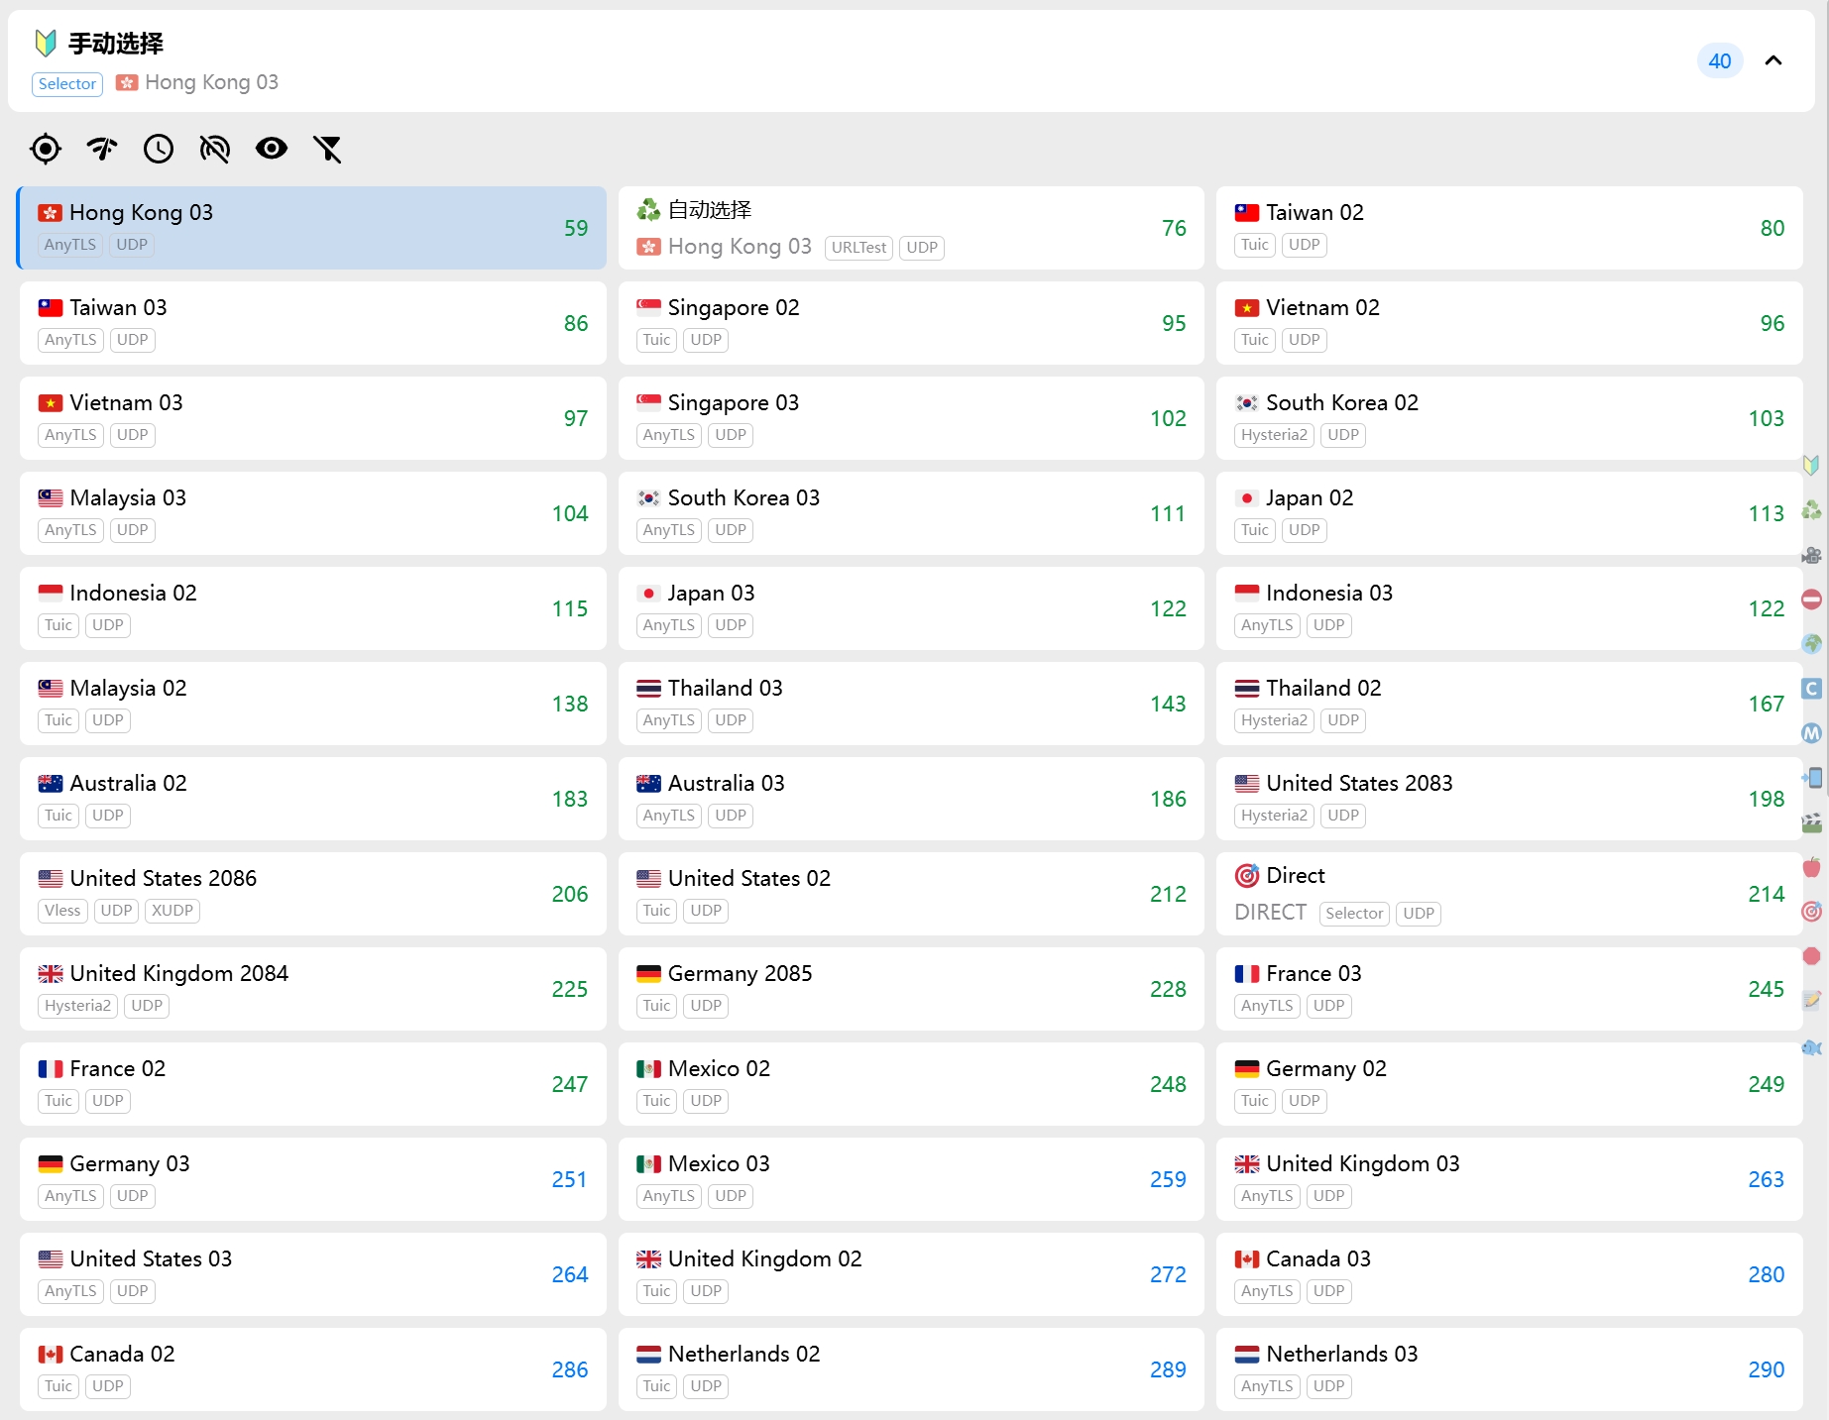Pick the Japan 03 AnyTLS node
Screen dimensions: 1829x1420
tap(910, 608)
